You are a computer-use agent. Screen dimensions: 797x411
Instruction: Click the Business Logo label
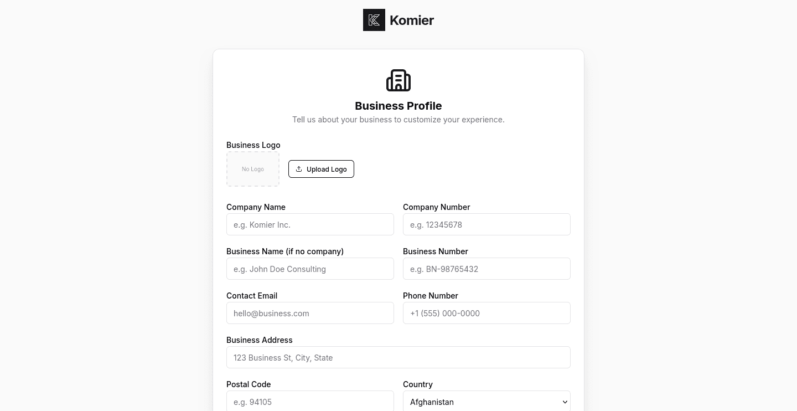(253, 145)
